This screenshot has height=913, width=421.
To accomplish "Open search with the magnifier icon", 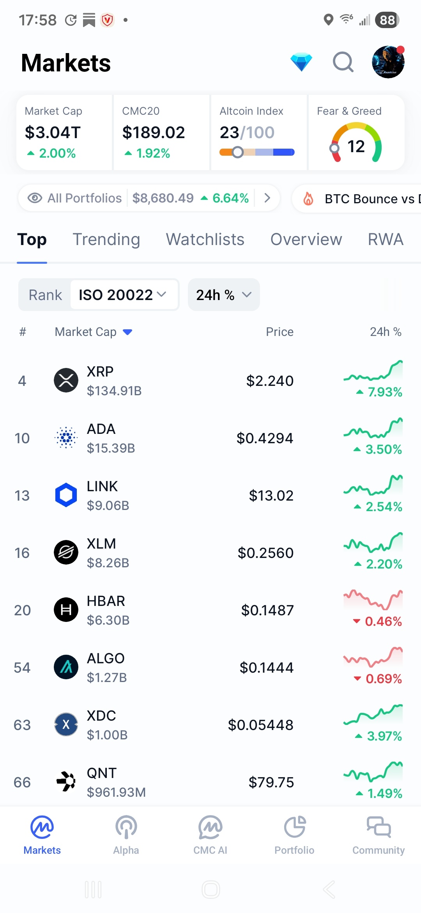I will tap(343, 62).
